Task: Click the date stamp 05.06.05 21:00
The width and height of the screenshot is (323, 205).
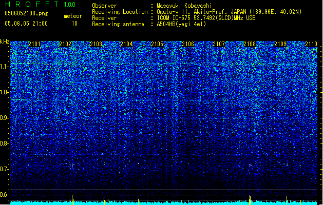Action: coord(26,24)
